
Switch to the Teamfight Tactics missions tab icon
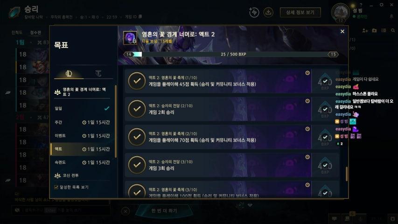(x=98, y=73)
